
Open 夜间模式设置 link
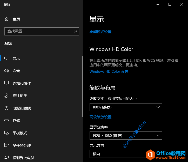point(100,32)
